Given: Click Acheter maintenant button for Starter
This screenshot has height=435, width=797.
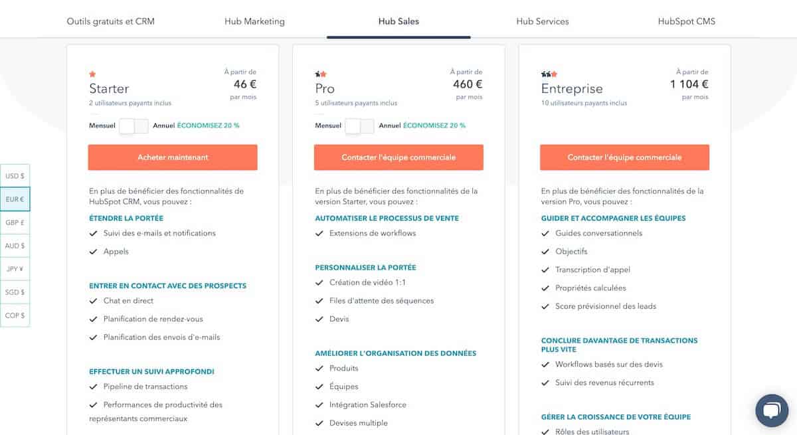Looking at the screenshot, I should pos(173,157).
